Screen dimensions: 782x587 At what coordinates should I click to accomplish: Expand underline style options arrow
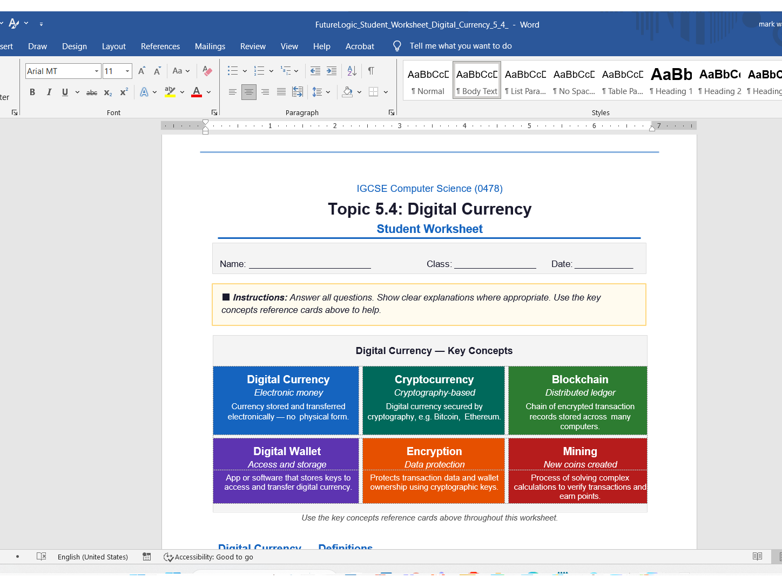pos(77,92)
